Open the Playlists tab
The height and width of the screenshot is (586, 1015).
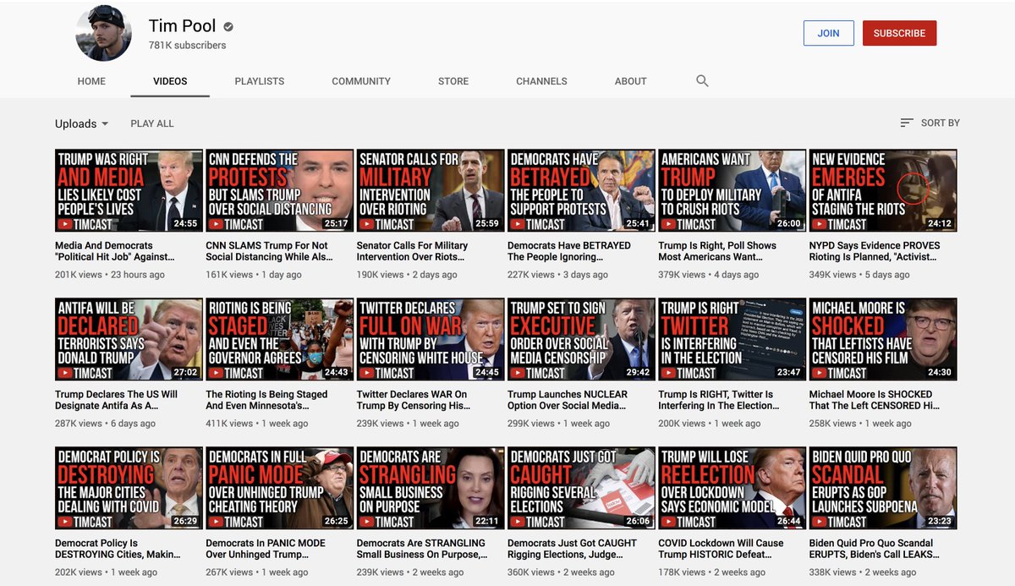(260, 81)
